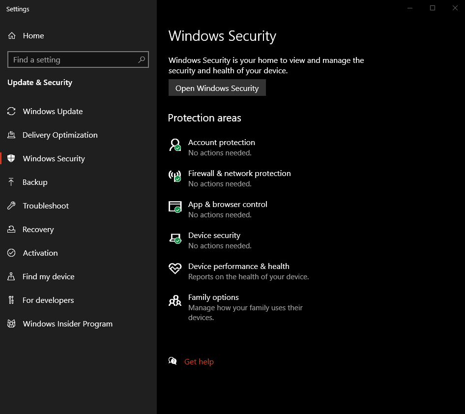Click the Firewall & network protection antenna icon
The height and width of the screenshot is (414, 465).
175,176
